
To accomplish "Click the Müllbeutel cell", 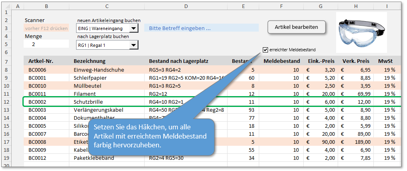I will [x=107, y=86].
